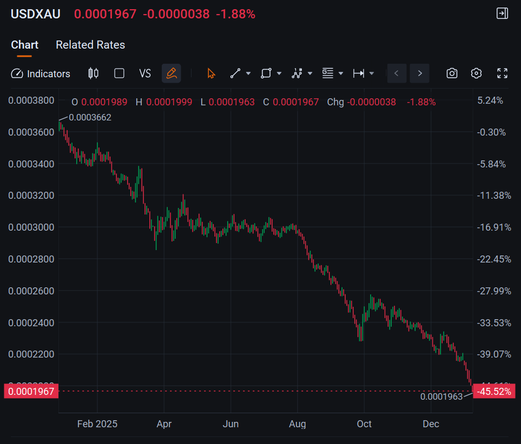Image resolution: width=521 pixels, height=444 pixels.
Task: Click the red current price tag 0.0001967
Action: tap(31, 391)
